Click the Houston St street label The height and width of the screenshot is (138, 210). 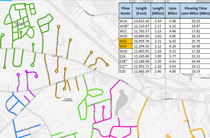28,81
